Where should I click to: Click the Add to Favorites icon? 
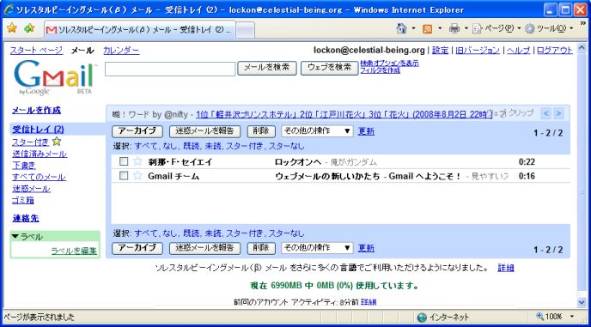(29, 27)
